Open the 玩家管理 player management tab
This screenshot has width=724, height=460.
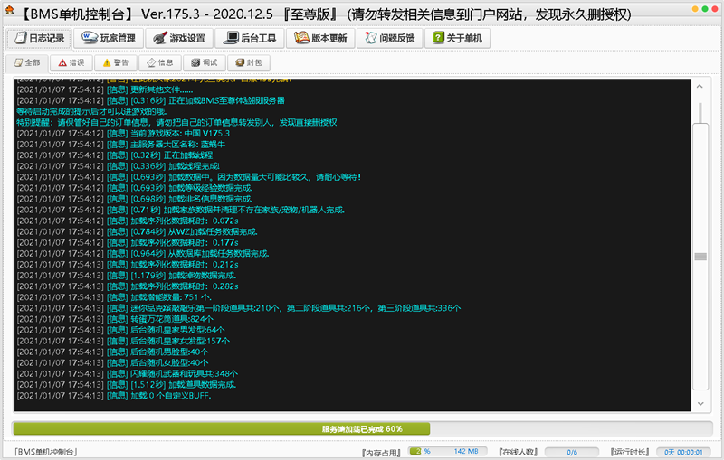[109, 38]
